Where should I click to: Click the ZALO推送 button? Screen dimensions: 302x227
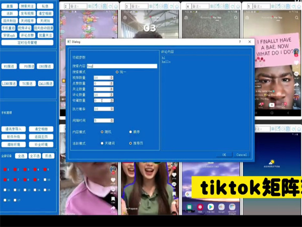click(46, 84)
